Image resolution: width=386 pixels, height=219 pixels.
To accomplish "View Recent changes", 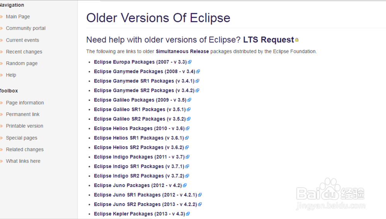I will (x=24, y=52).
